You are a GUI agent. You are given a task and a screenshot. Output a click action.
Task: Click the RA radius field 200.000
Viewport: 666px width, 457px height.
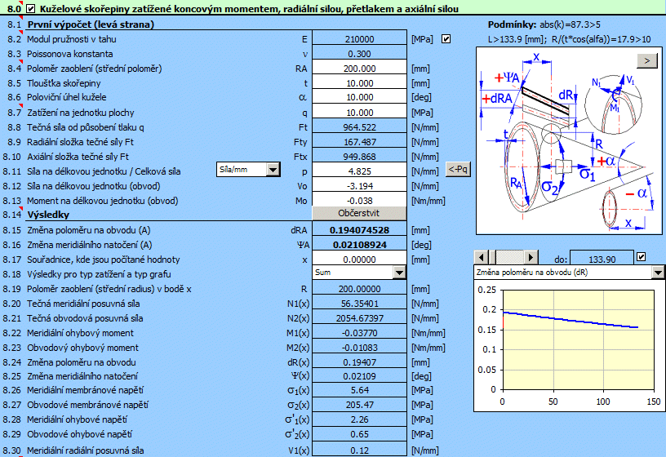(359, 69)
